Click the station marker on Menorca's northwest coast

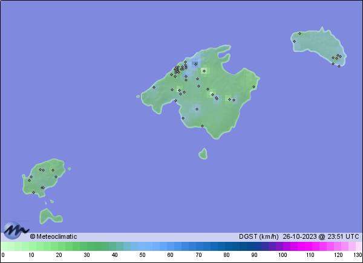[x=294, y=41]
